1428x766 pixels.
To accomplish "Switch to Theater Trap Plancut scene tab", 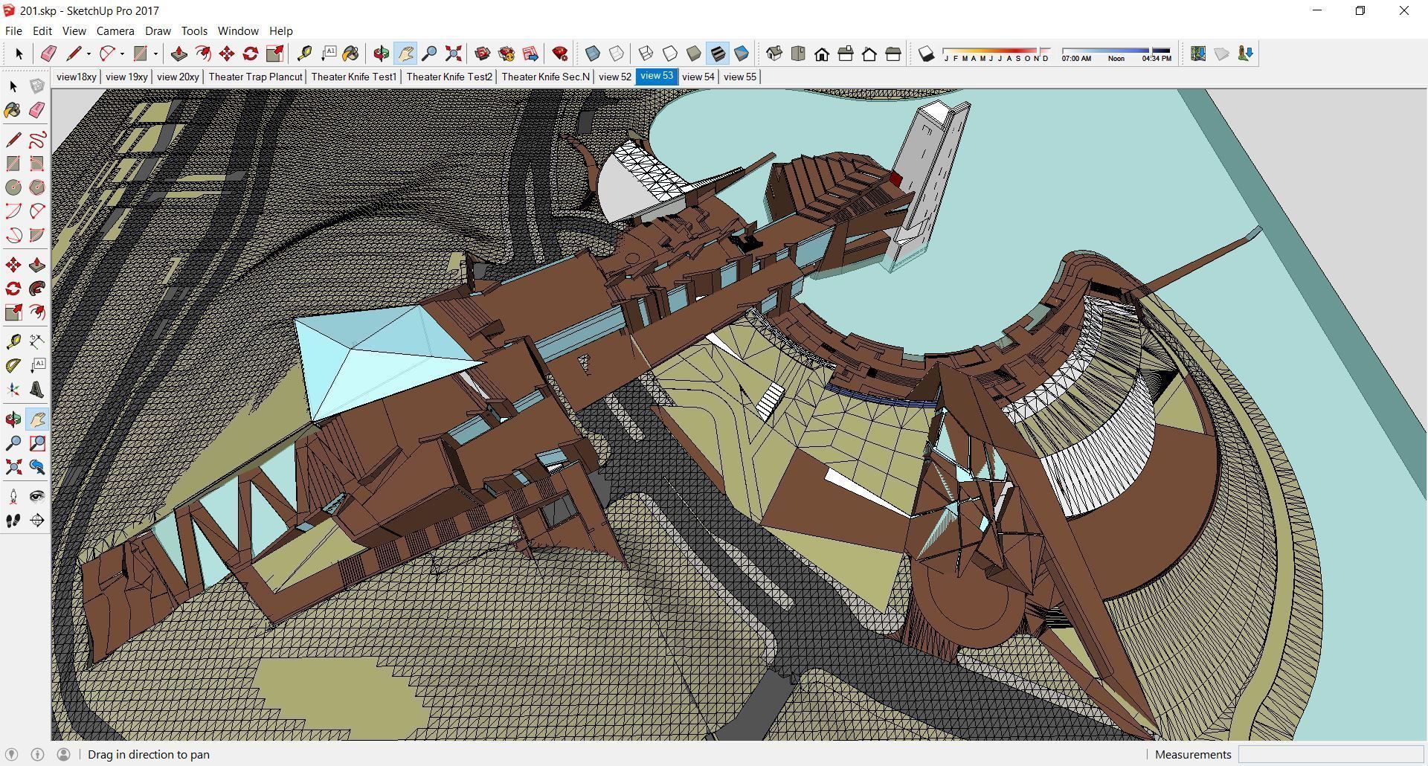I will pyautogui.click(x=255, y=77).
